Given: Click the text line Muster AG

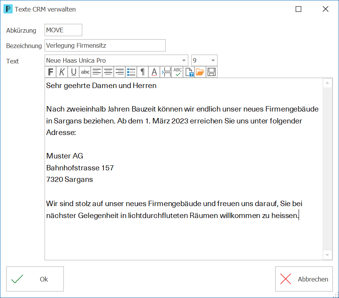Looking at the screenshot, I should pyautogui.click(x=65, y=156).
